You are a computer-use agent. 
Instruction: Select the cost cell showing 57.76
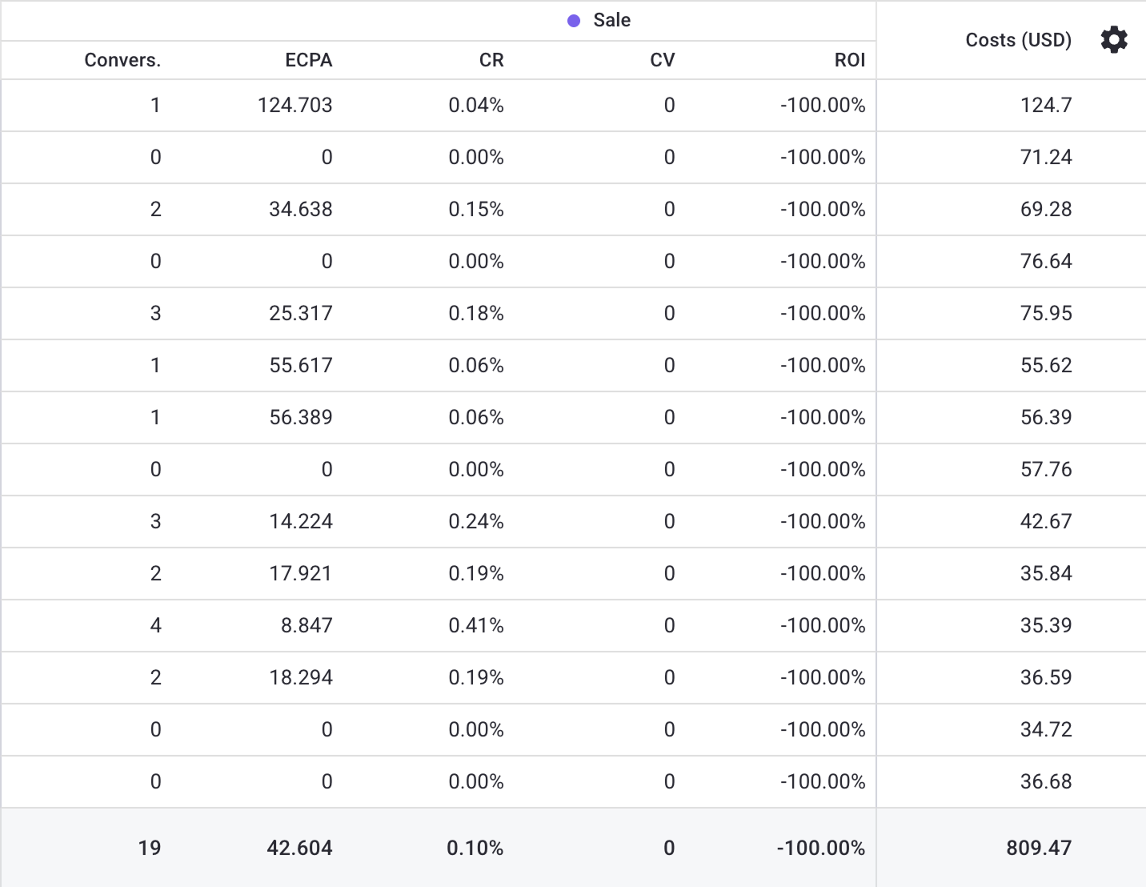tap(1045, 470)
